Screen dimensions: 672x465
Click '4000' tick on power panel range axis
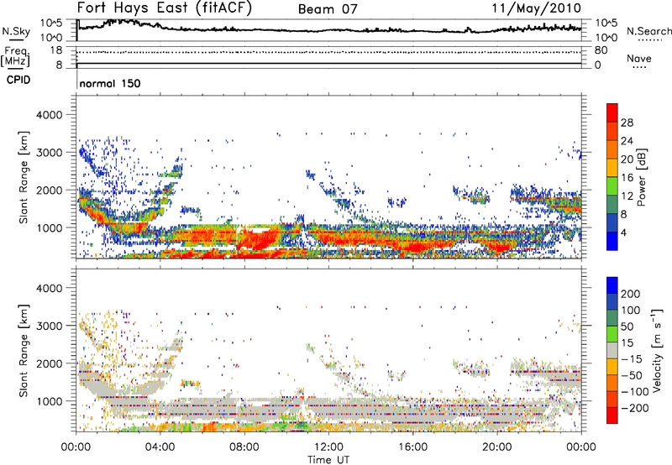(x=50, y=115)
